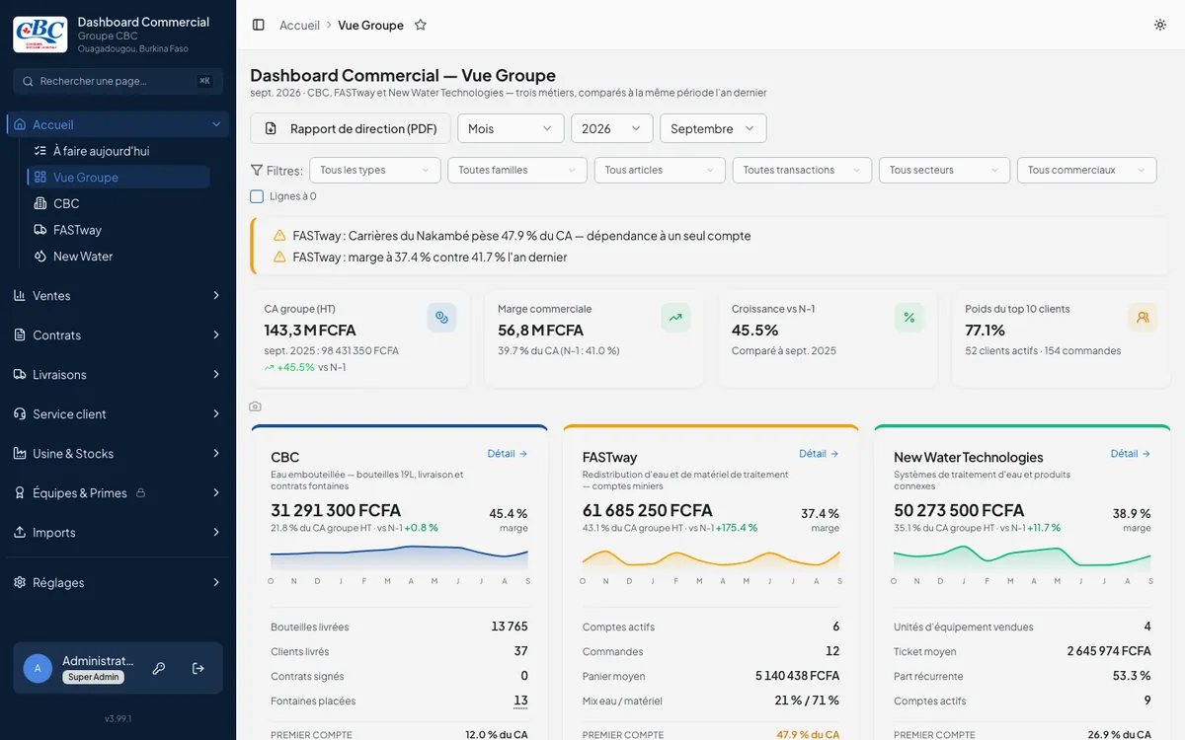Open Tous articles filter
The height and width of the screenshot is (740, 1185).
point(660,170)
